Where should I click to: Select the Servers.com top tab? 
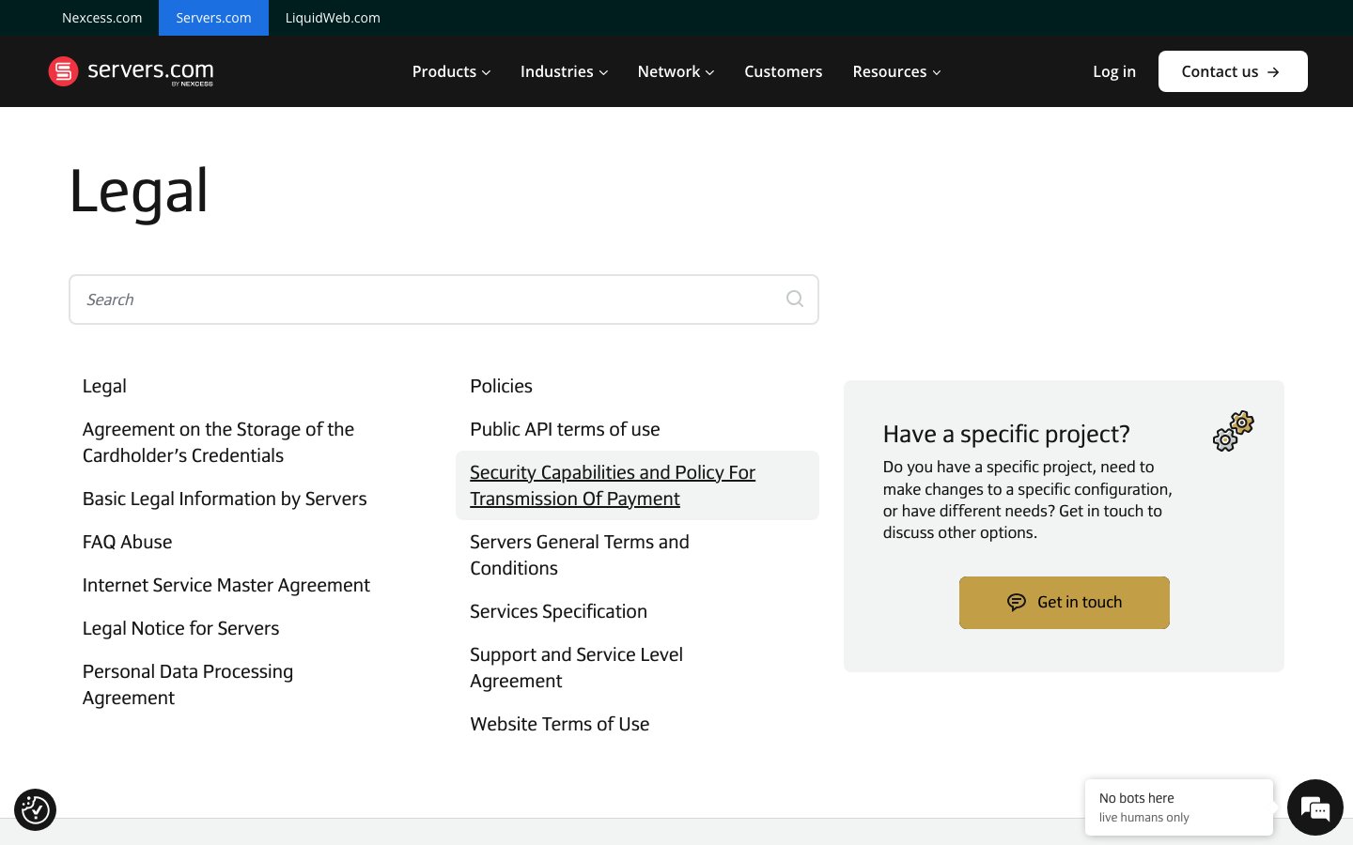coord(213,18)
